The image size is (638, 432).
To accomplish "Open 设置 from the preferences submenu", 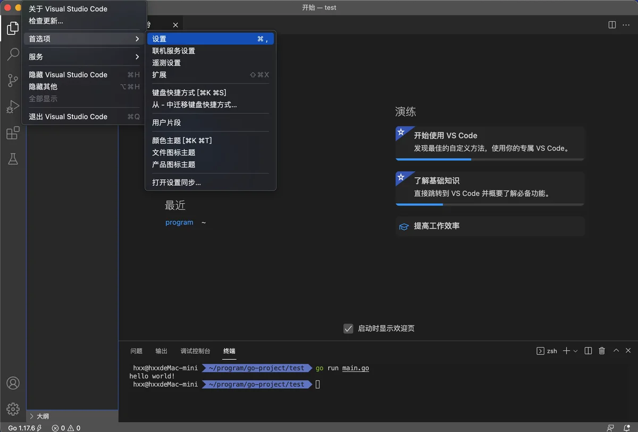I will coord(211,39).
